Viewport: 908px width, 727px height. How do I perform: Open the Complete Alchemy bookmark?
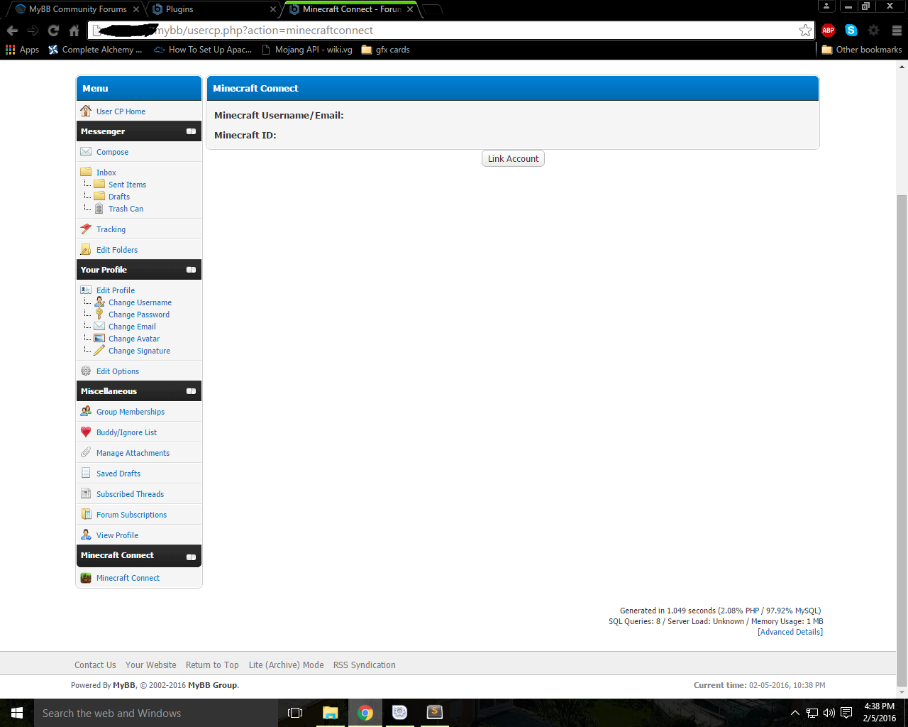tap(96, 50)
